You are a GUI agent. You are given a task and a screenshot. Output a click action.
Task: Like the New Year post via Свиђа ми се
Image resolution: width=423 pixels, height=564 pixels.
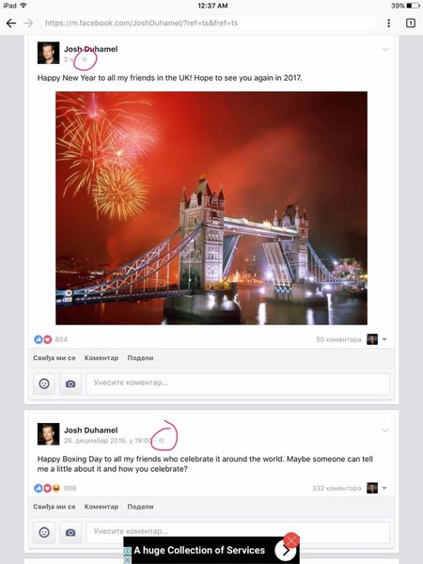[x=55, y=358]
